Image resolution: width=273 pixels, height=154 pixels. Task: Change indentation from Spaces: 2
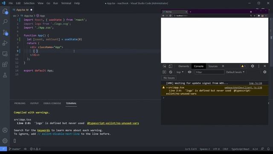coord(205,149)
